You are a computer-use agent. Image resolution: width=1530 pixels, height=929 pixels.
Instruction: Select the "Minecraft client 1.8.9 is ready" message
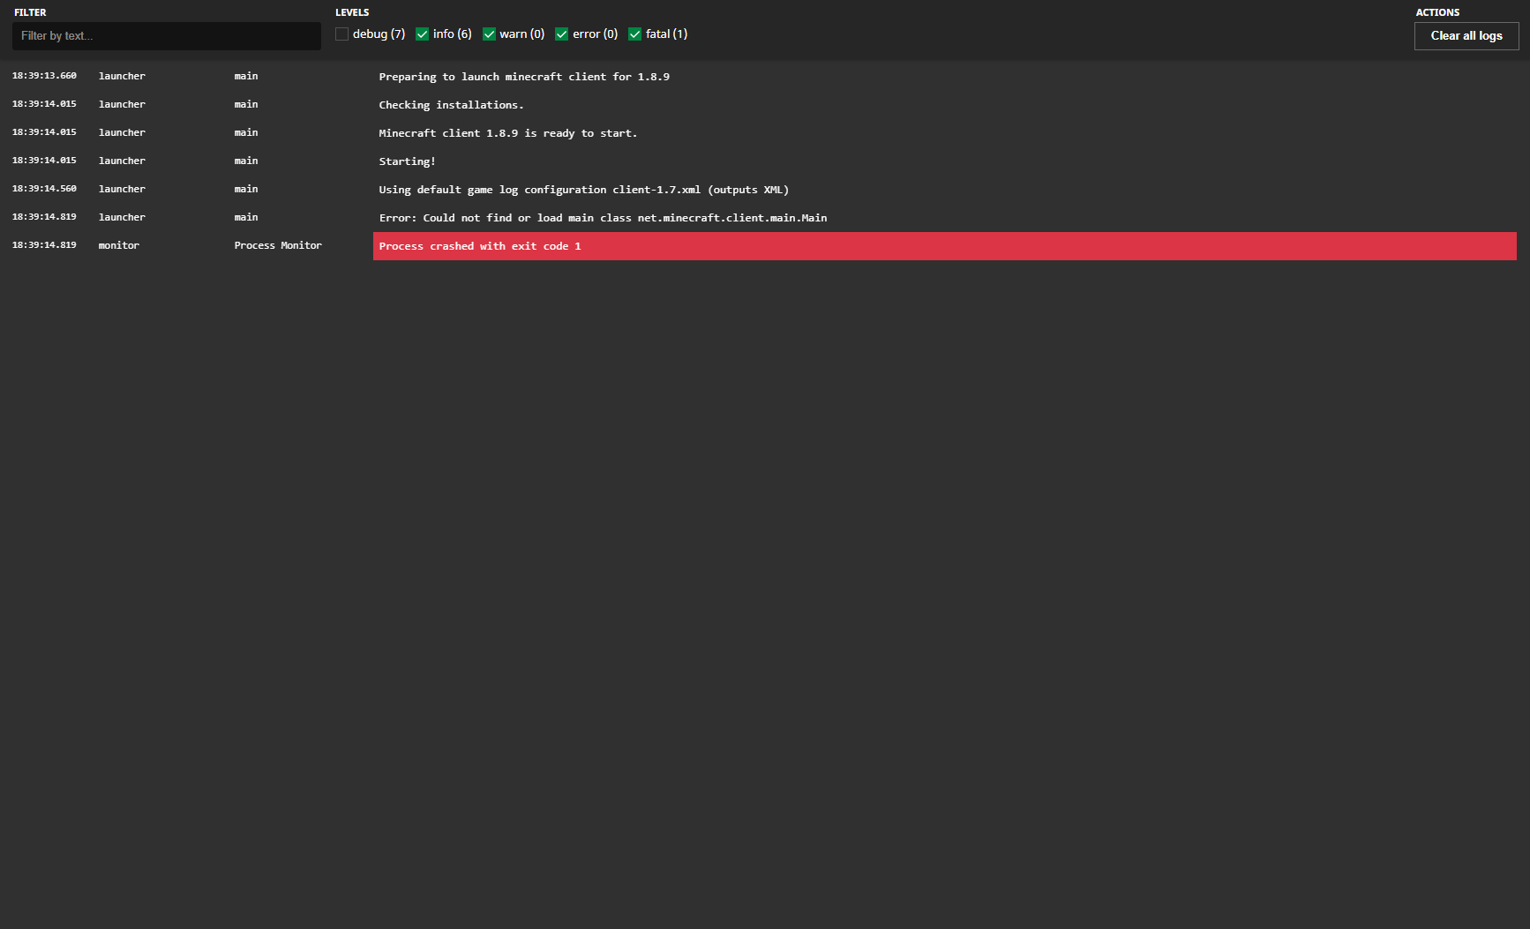click(507, 133)
